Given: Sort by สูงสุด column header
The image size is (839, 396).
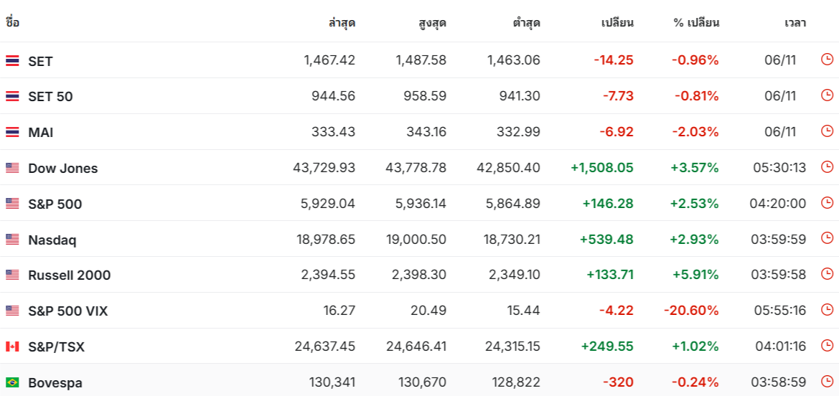Looking at the screenshot, I should [x=432, y=23].
